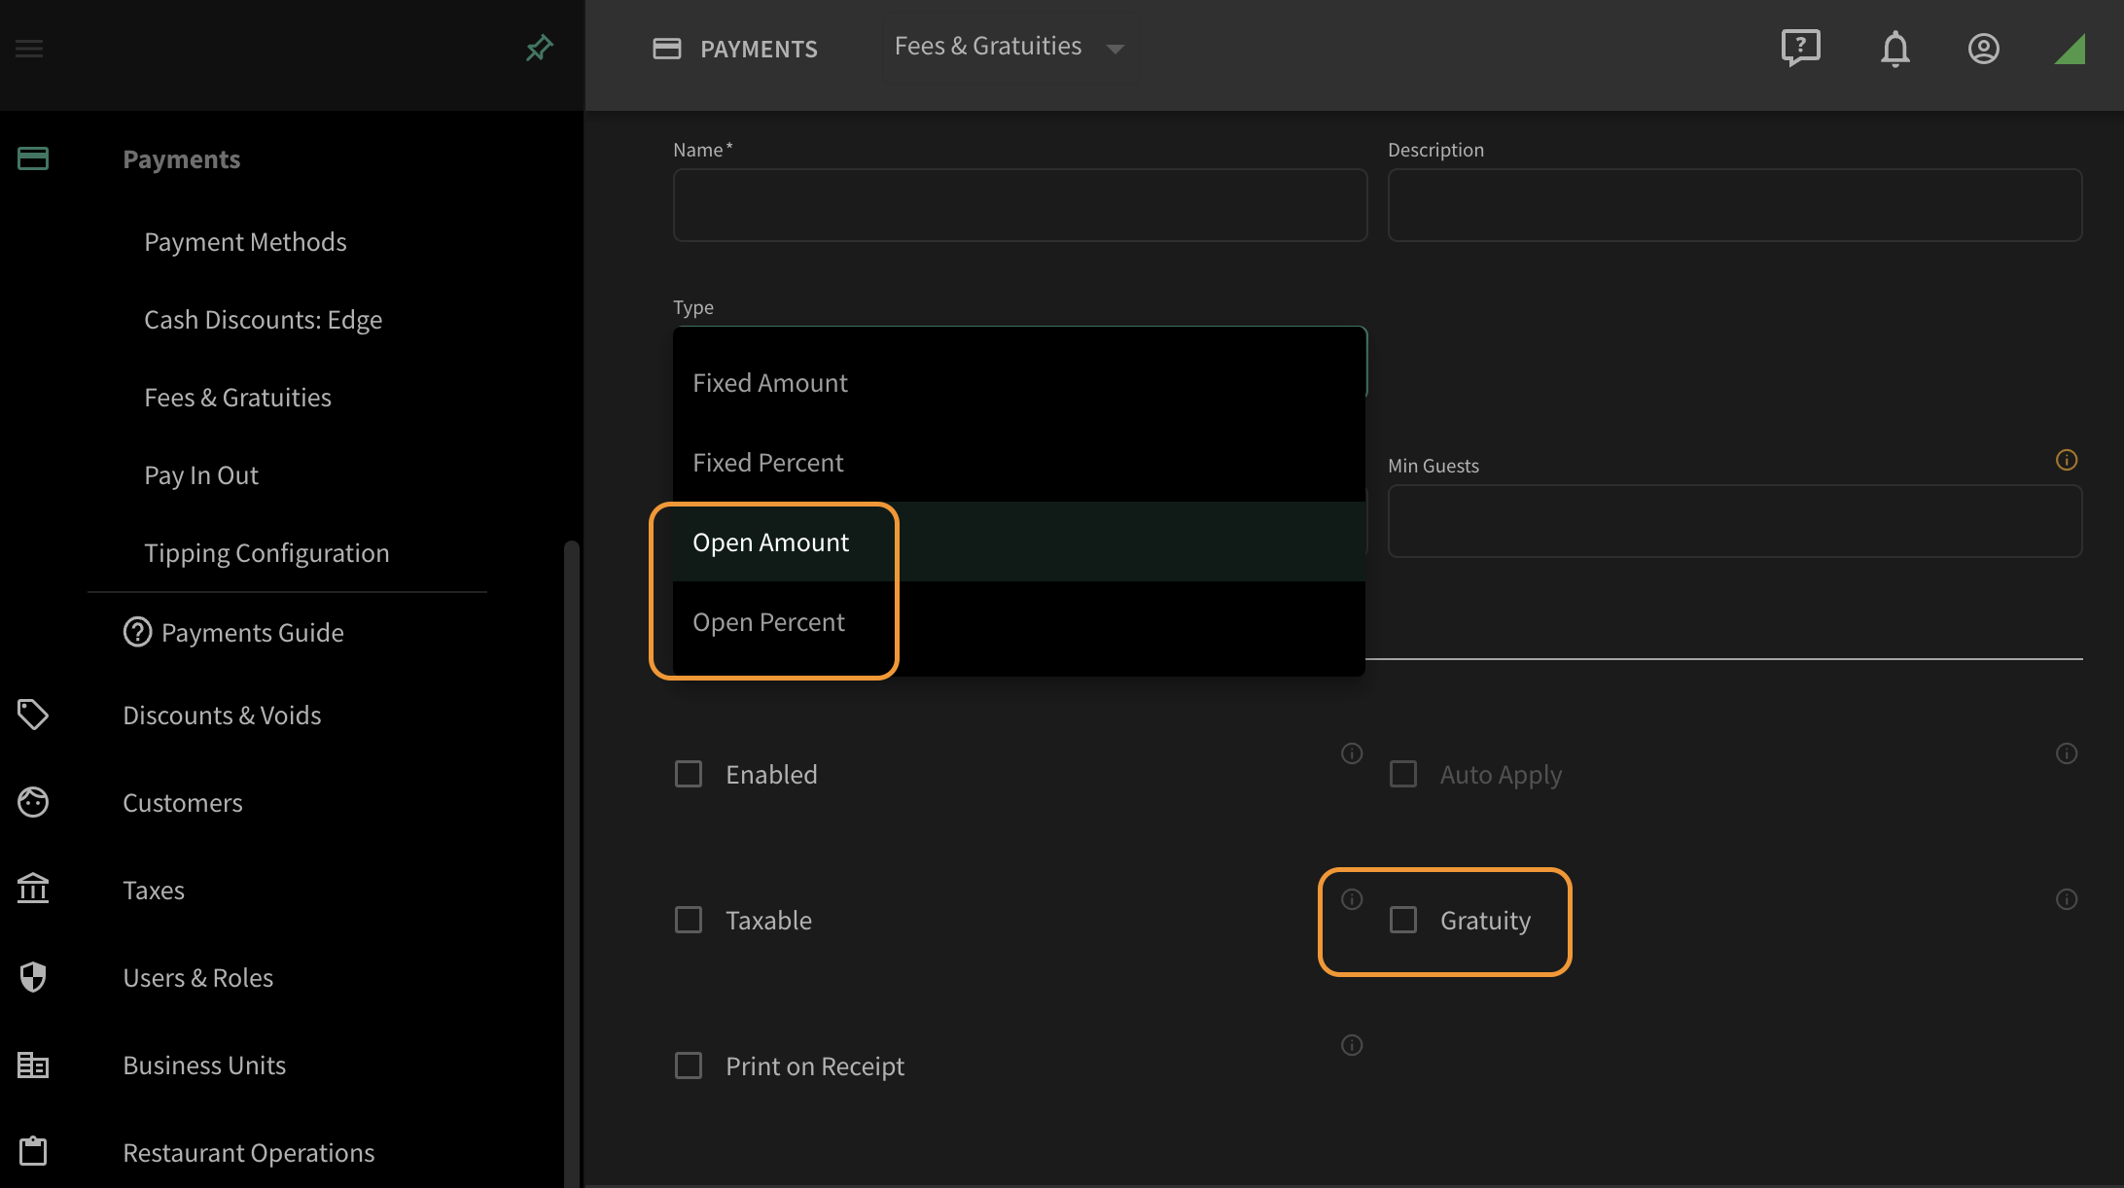Click the info icon beside Taxable row
Screen dimensions: 2124x1188
click(x=1352, y=899)
